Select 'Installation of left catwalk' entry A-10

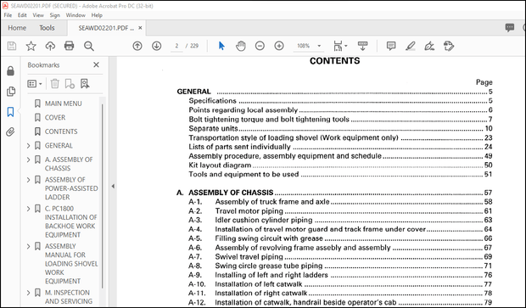[340, 284]
